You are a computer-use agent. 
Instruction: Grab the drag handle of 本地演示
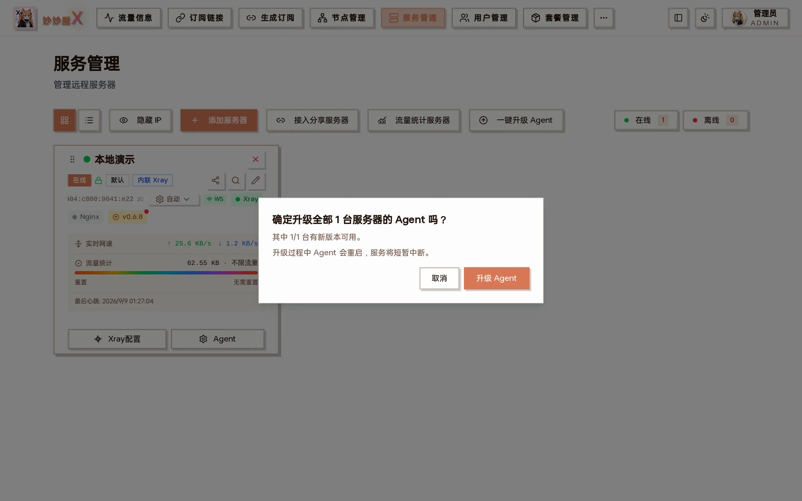click(x=72, y=160)
